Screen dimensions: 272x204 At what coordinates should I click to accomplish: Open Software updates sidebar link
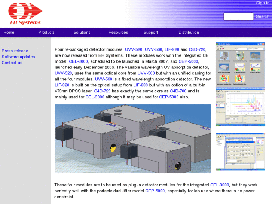click(18, 57)
